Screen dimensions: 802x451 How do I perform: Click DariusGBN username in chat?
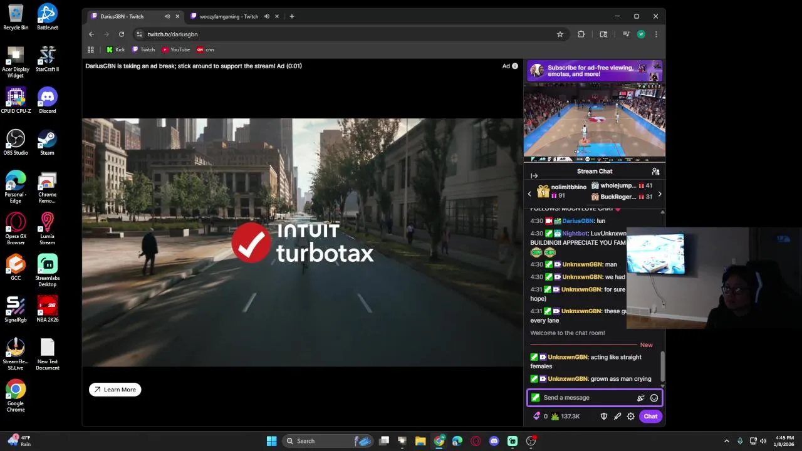(578, 221)
